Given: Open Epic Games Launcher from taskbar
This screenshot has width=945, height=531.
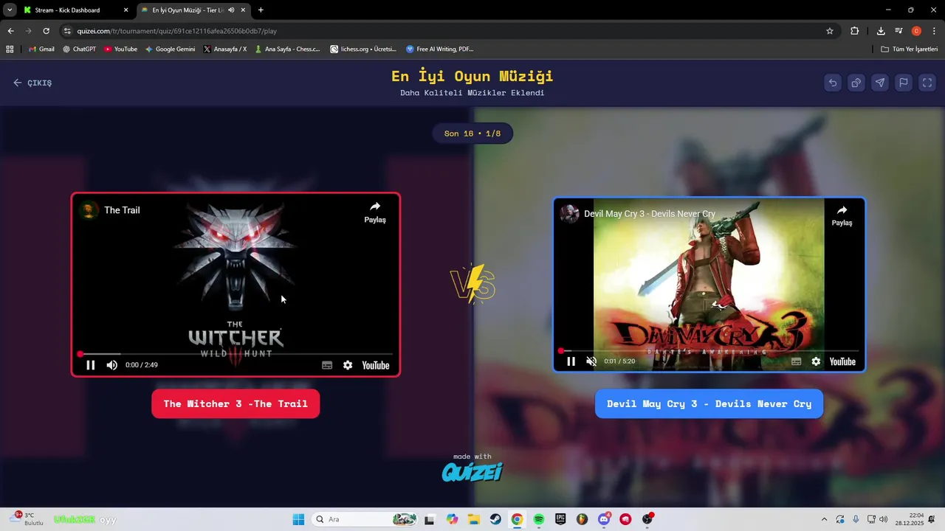Looking at the screenshot, I should pyautogui.click(x=560, y=519).
